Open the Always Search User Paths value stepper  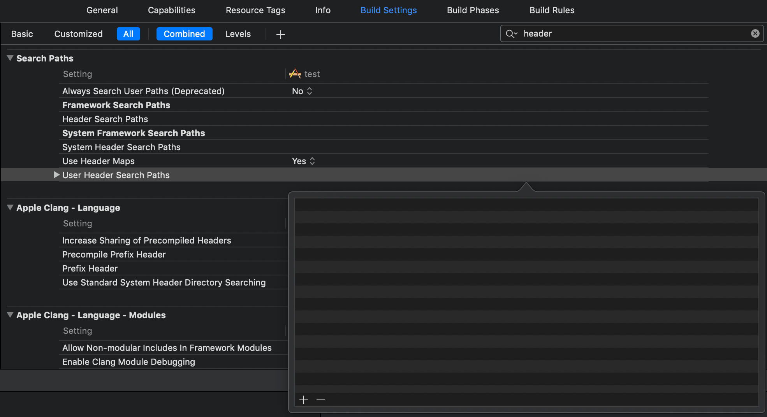[310, 91]
